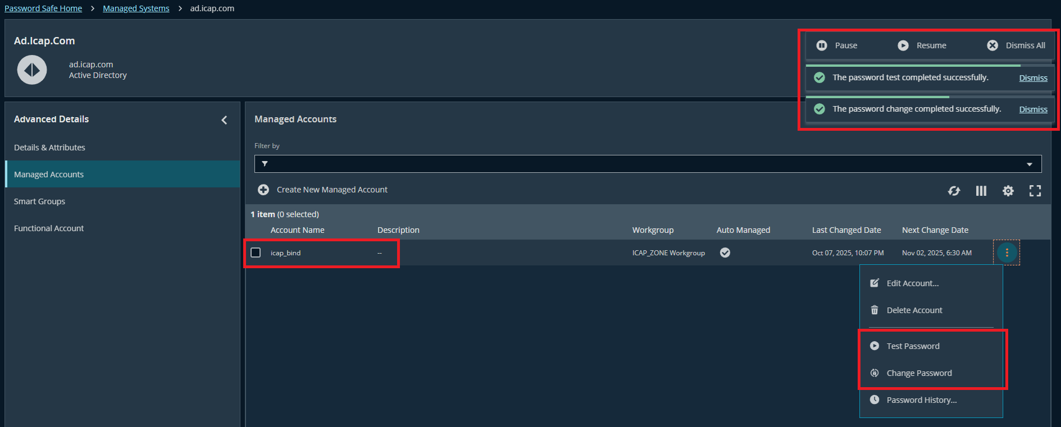Choose Change Password menu option
Screen dimensions: 1061x427
click(x=919, y=373)
